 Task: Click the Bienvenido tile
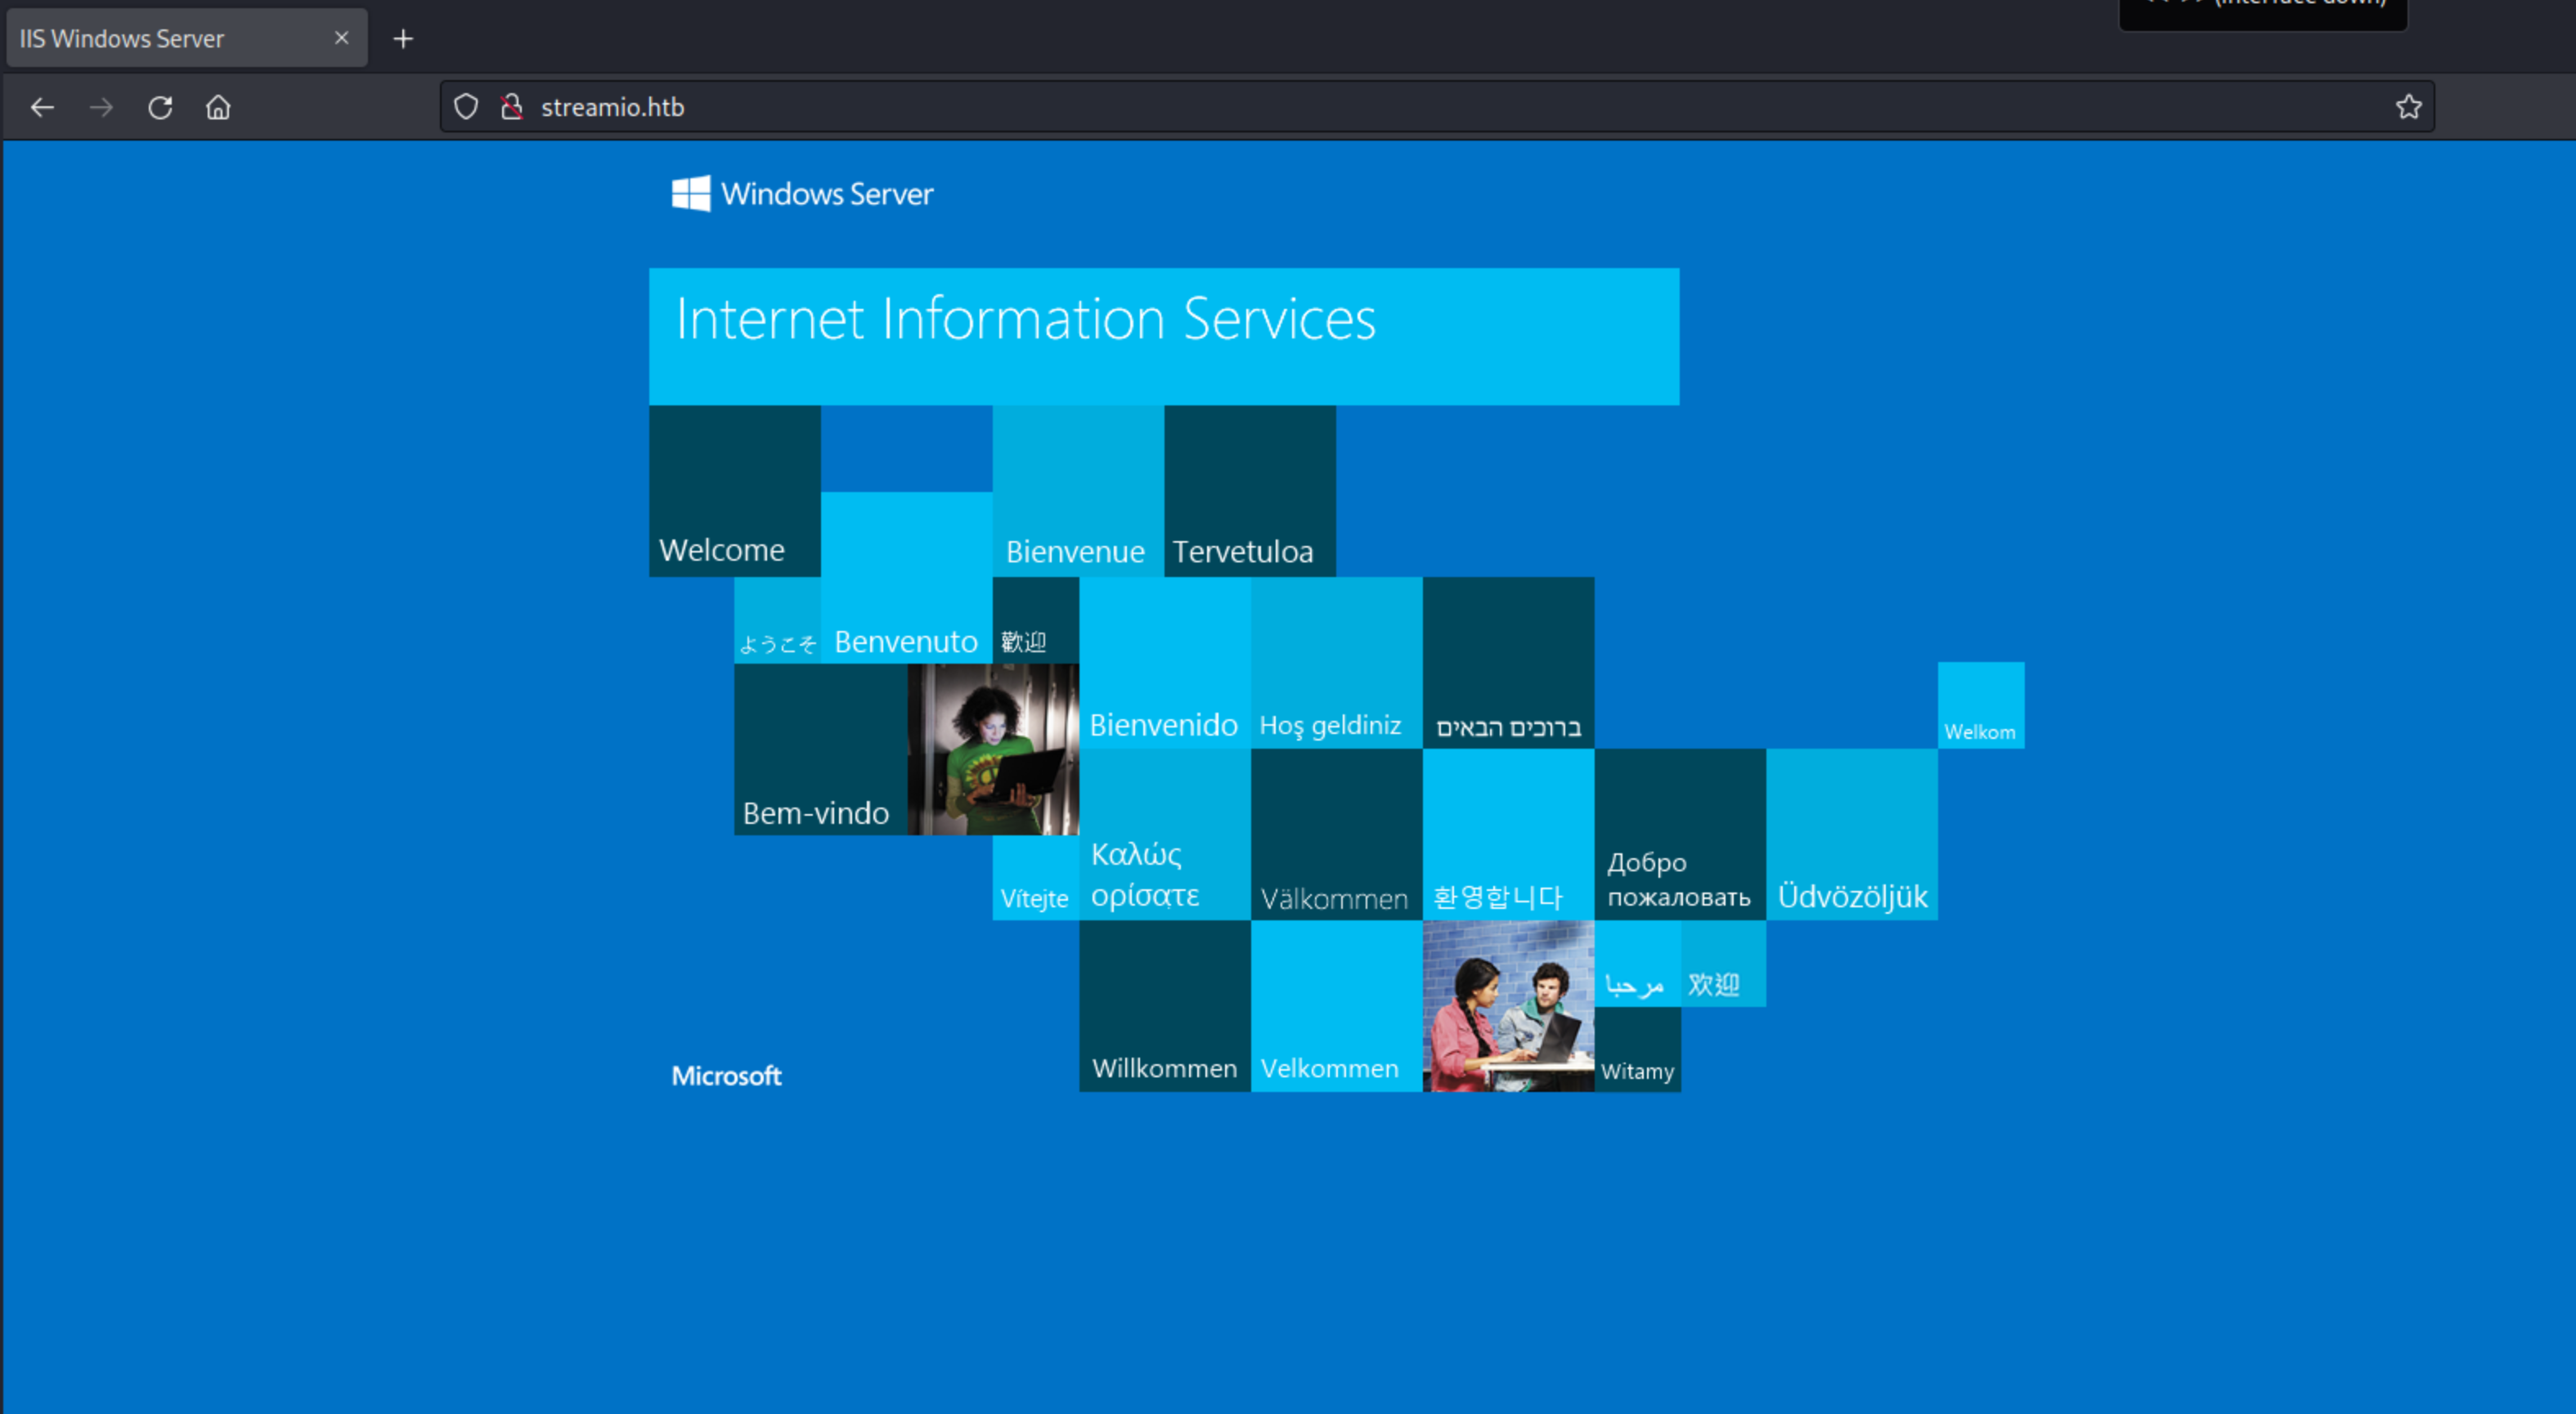click(x=1165, y=663)
